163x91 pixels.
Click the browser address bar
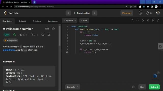pos(70,7)
